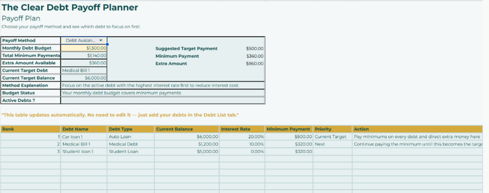The width and height of the screenshot is (489, 193).
Task: Select the $500.00 Suggested Target Payment value
Action: 254,49
